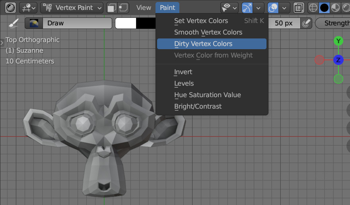The width and height of the screenshot is (350, 205).
Task: Click the Top Orthographic view label
Action: tap(33, 40)
